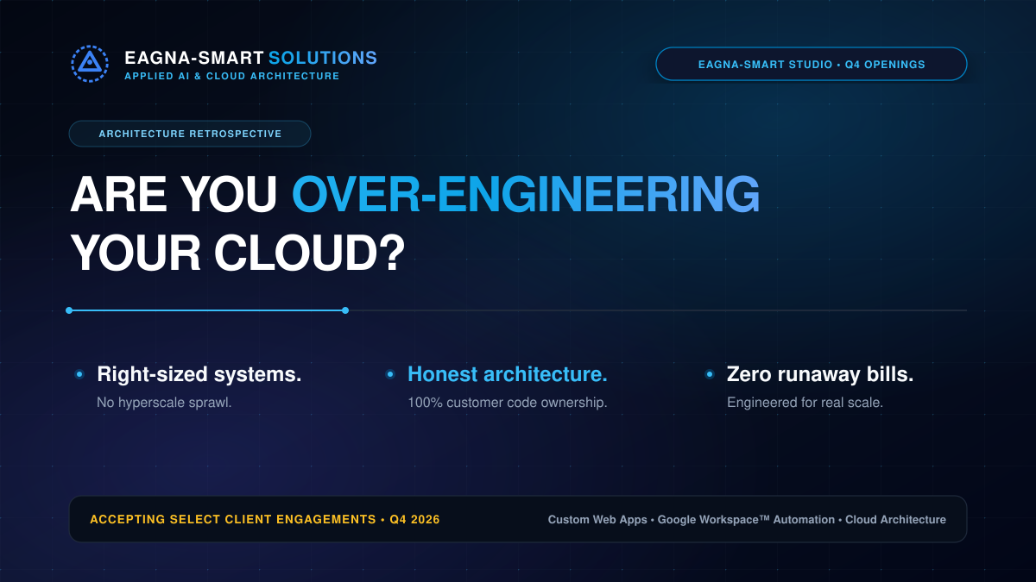Click the bullet dot beside 'Honest architecture.'

pyautogui.click(x=390, y=374)
